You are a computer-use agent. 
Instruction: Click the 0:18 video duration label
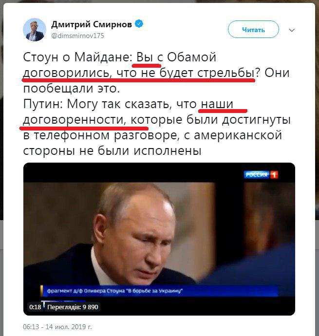pyautogui.click(x=35, y=307)
